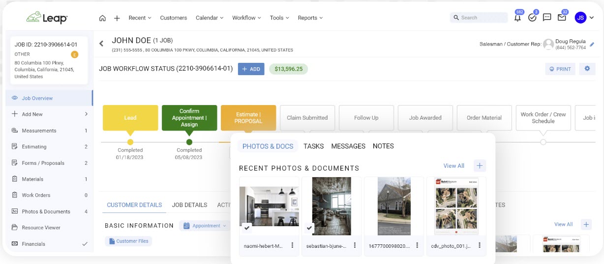Image resolution: width=604 pixels, height=264 pixels.
Task: Toggle checkbox on naomi-hebert kitchen photo
Action: tap(247, 228)
